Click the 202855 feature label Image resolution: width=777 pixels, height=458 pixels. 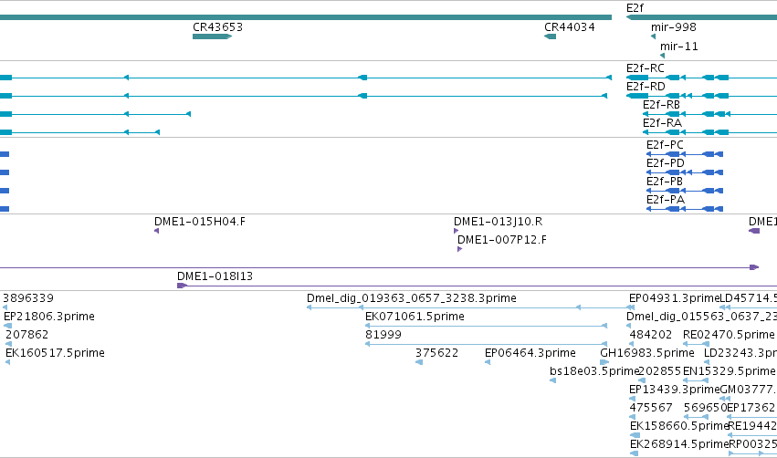coord(659,371)
